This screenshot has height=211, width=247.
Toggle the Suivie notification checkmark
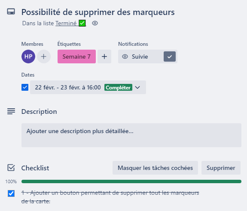pyautogui.click(x=170, y=56)
